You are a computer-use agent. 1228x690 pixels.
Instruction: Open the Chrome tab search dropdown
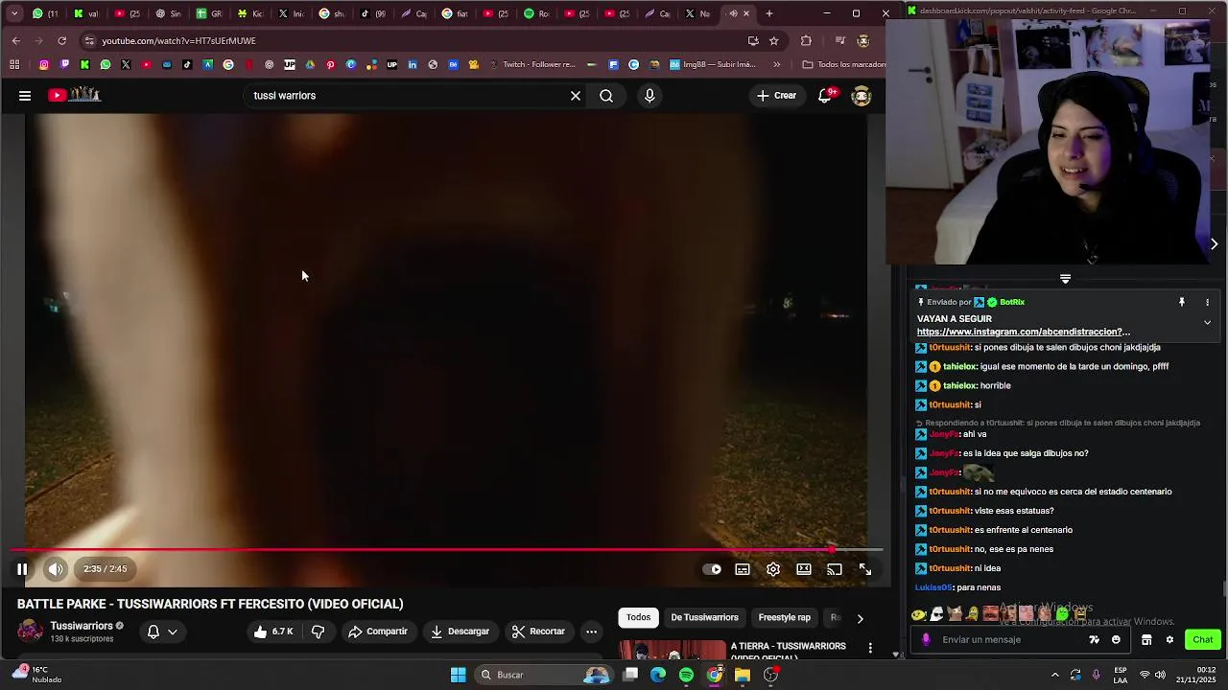point(13,13)
